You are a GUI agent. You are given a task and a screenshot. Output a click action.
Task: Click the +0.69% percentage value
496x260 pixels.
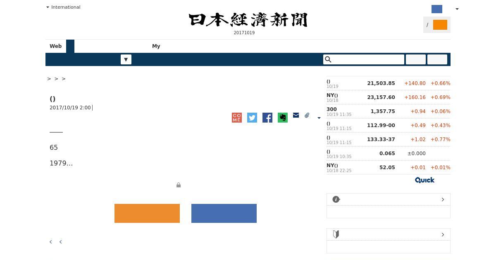pyautogui.click(x=441, y=97)
